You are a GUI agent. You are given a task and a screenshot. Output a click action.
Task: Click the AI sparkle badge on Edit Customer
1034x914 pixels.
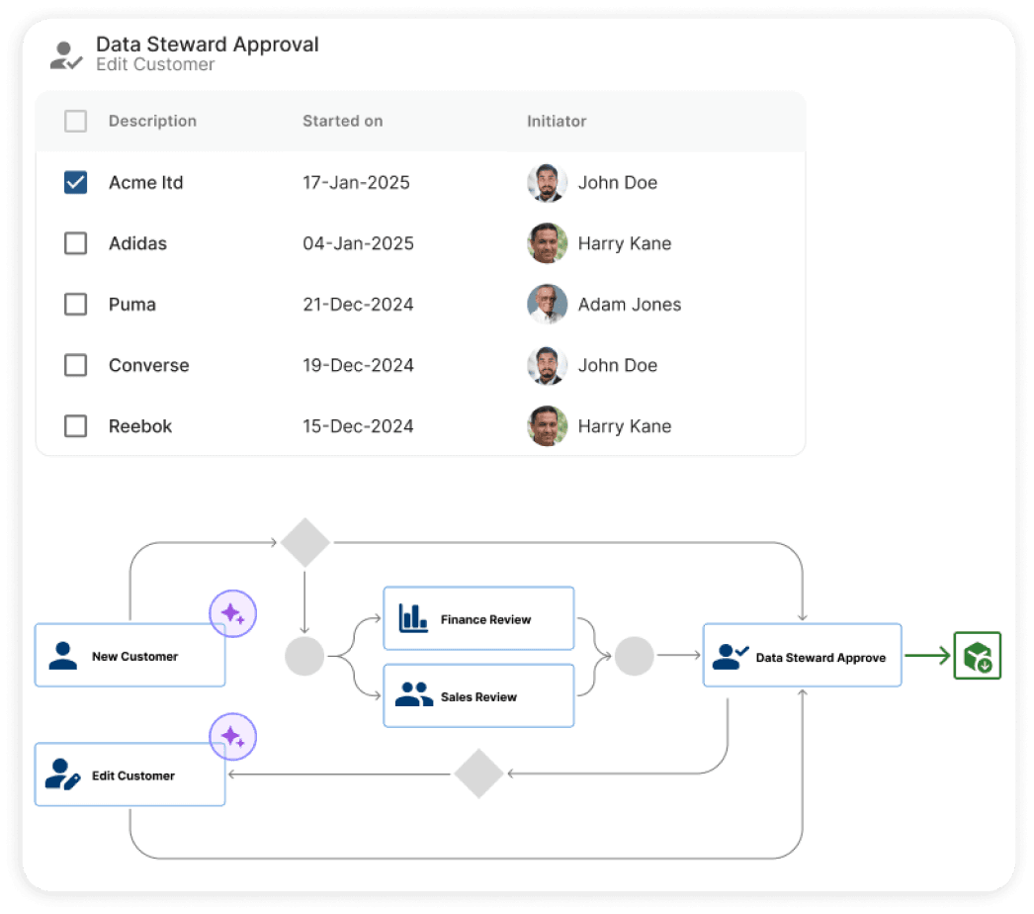[x=232, y=737]
